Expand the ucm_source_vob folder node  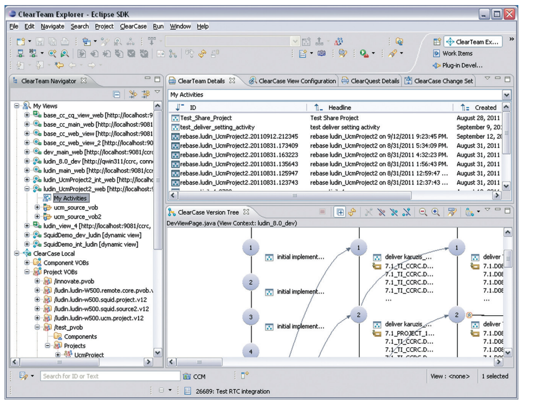click(x=37, y=207)
